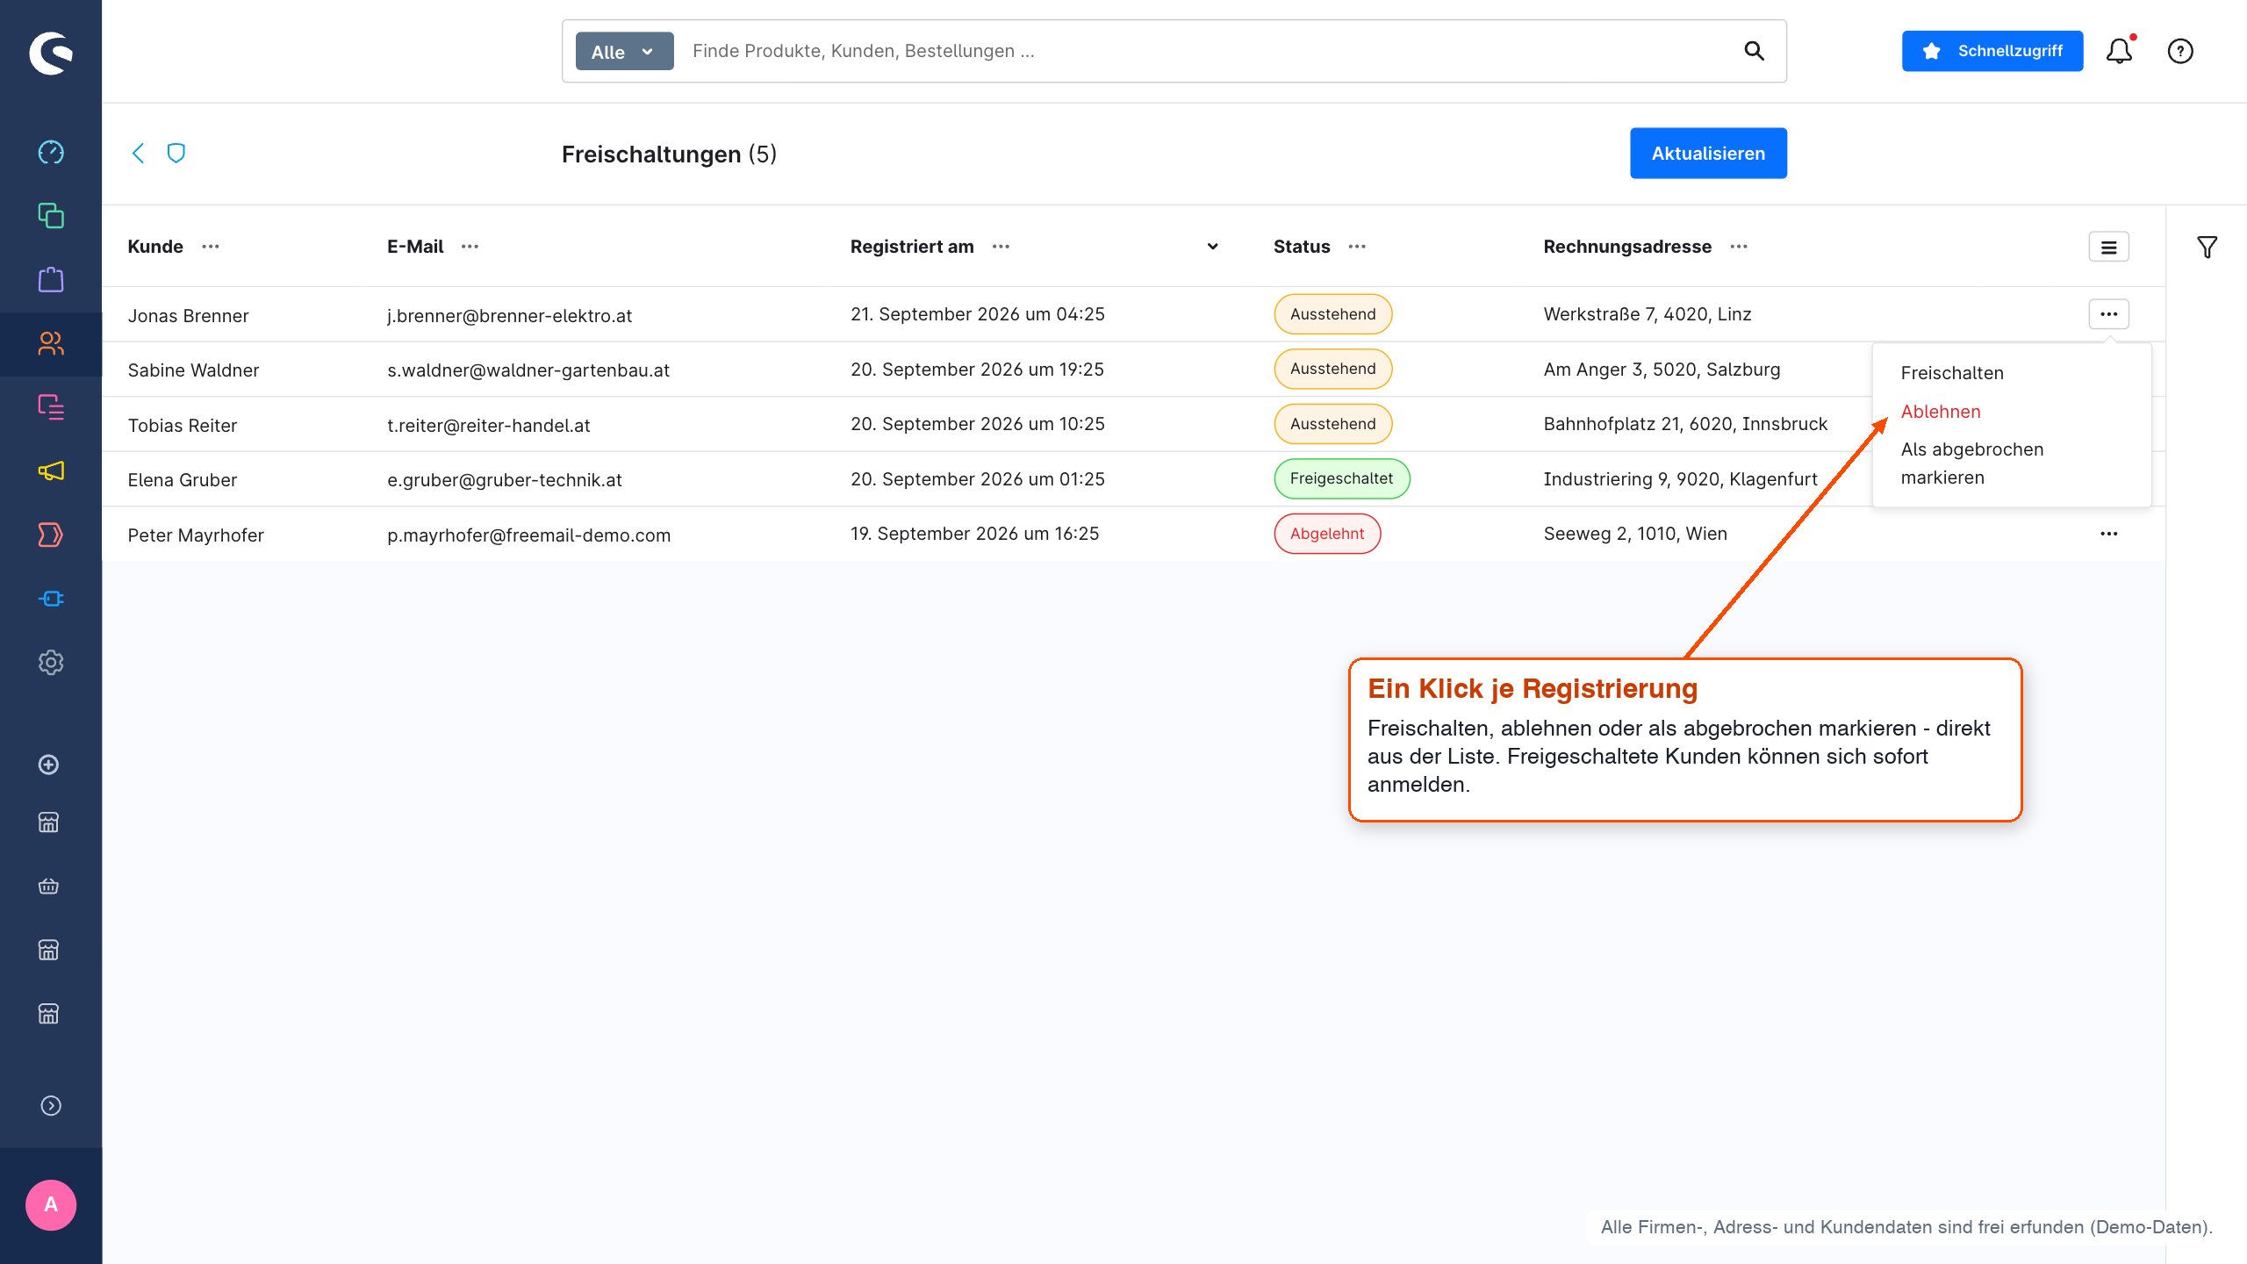2247x1264 pixels.
Task: Open the help question mark icon
Action: tap(2180, 51)
